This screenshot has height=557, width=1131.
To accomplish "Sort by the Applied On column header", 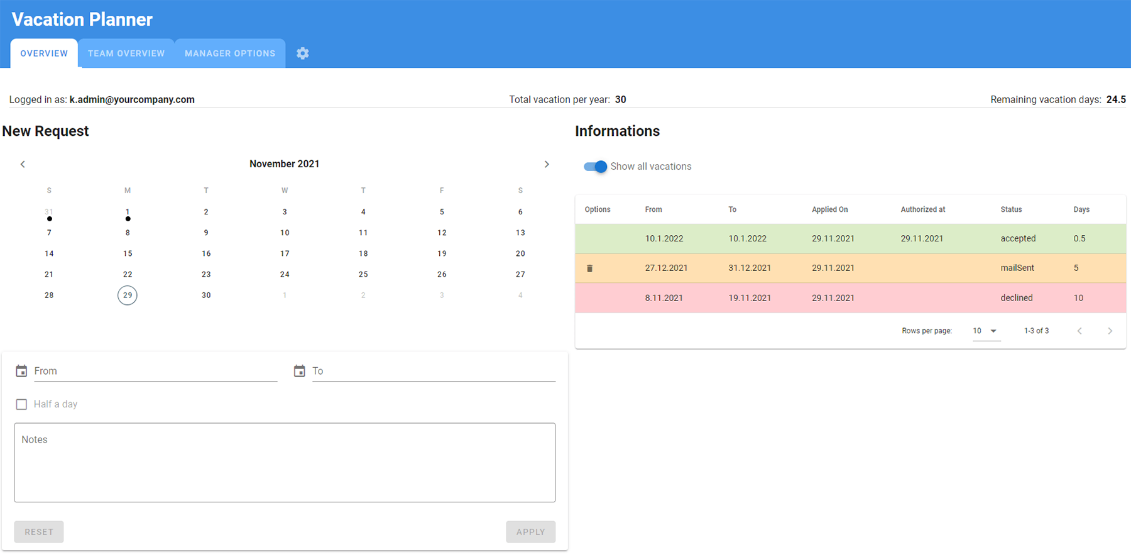I will click(830, 209).
